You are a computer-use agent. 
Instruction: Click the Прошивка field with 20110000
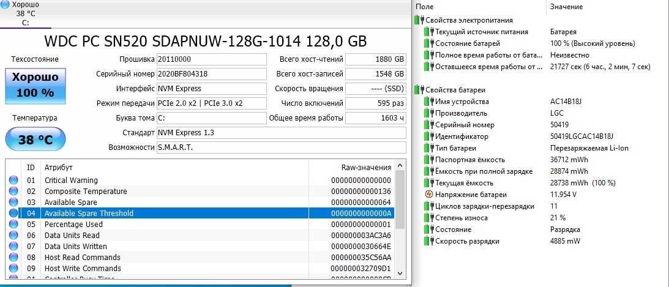212,59
